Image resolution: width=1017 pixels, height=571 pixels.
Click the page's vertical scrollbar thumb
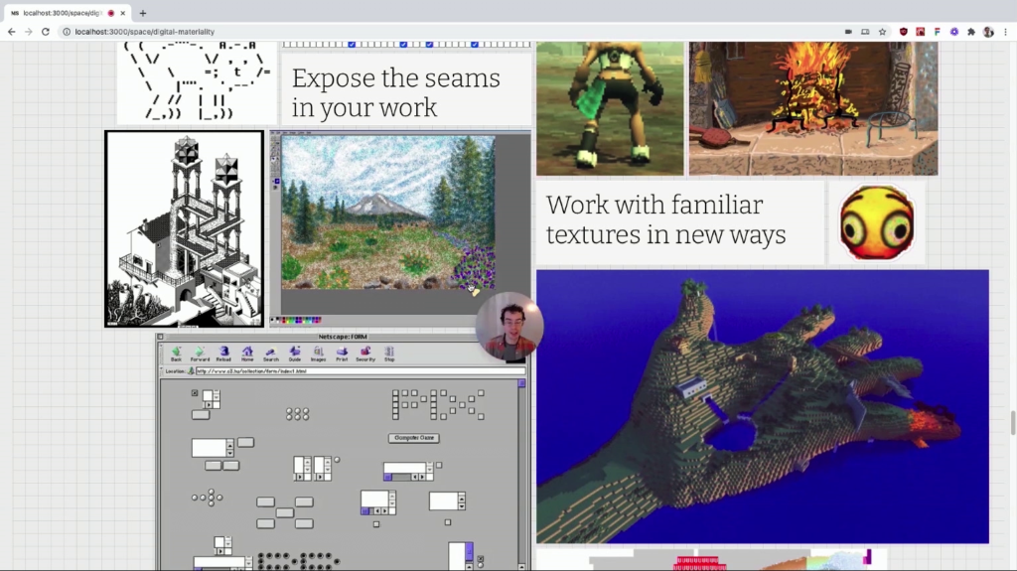[x=1013, y=423]
